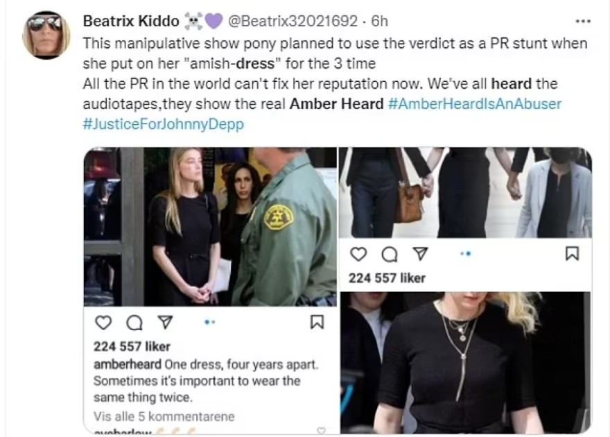
Task: Open the Beatrix Kiddo display name link
Action: pos(131,21)
